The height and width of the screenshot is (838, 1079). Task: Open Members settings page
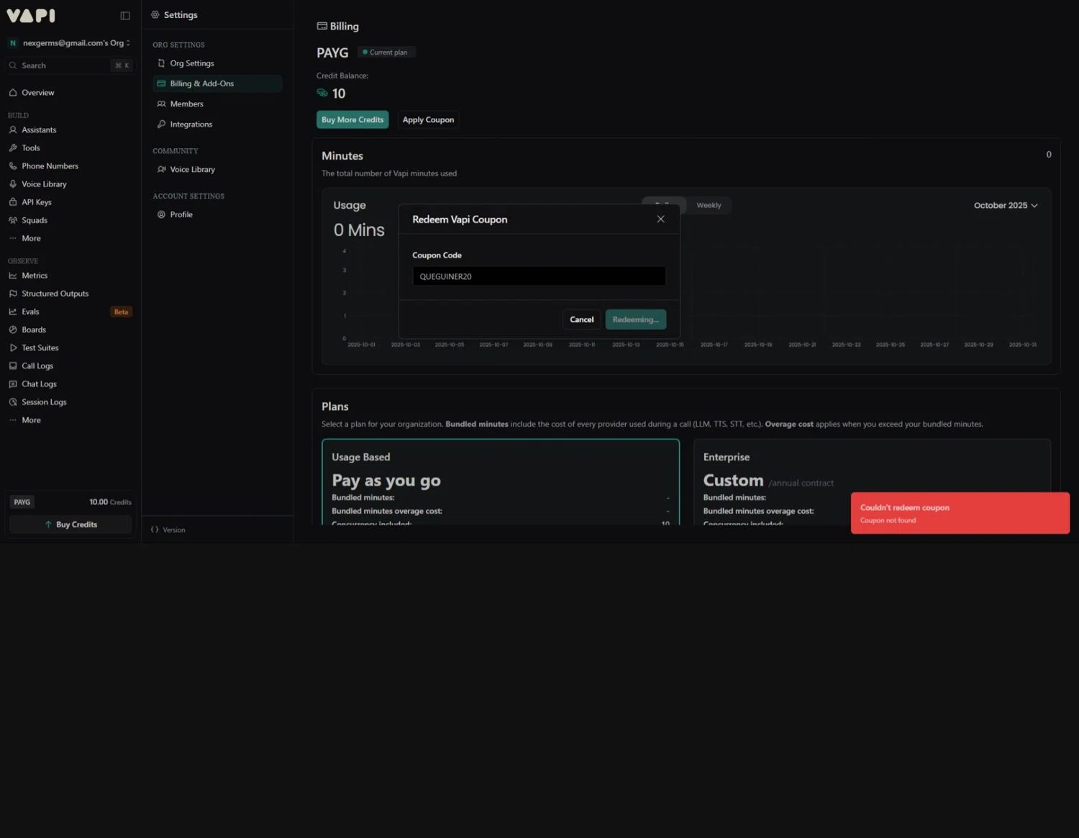217,104
